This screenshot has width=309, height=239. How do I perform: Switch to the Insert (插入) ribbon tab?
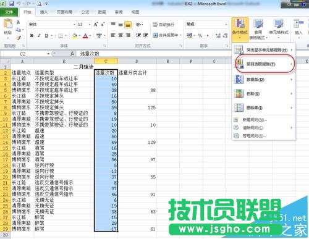click(x=44, y=12)
